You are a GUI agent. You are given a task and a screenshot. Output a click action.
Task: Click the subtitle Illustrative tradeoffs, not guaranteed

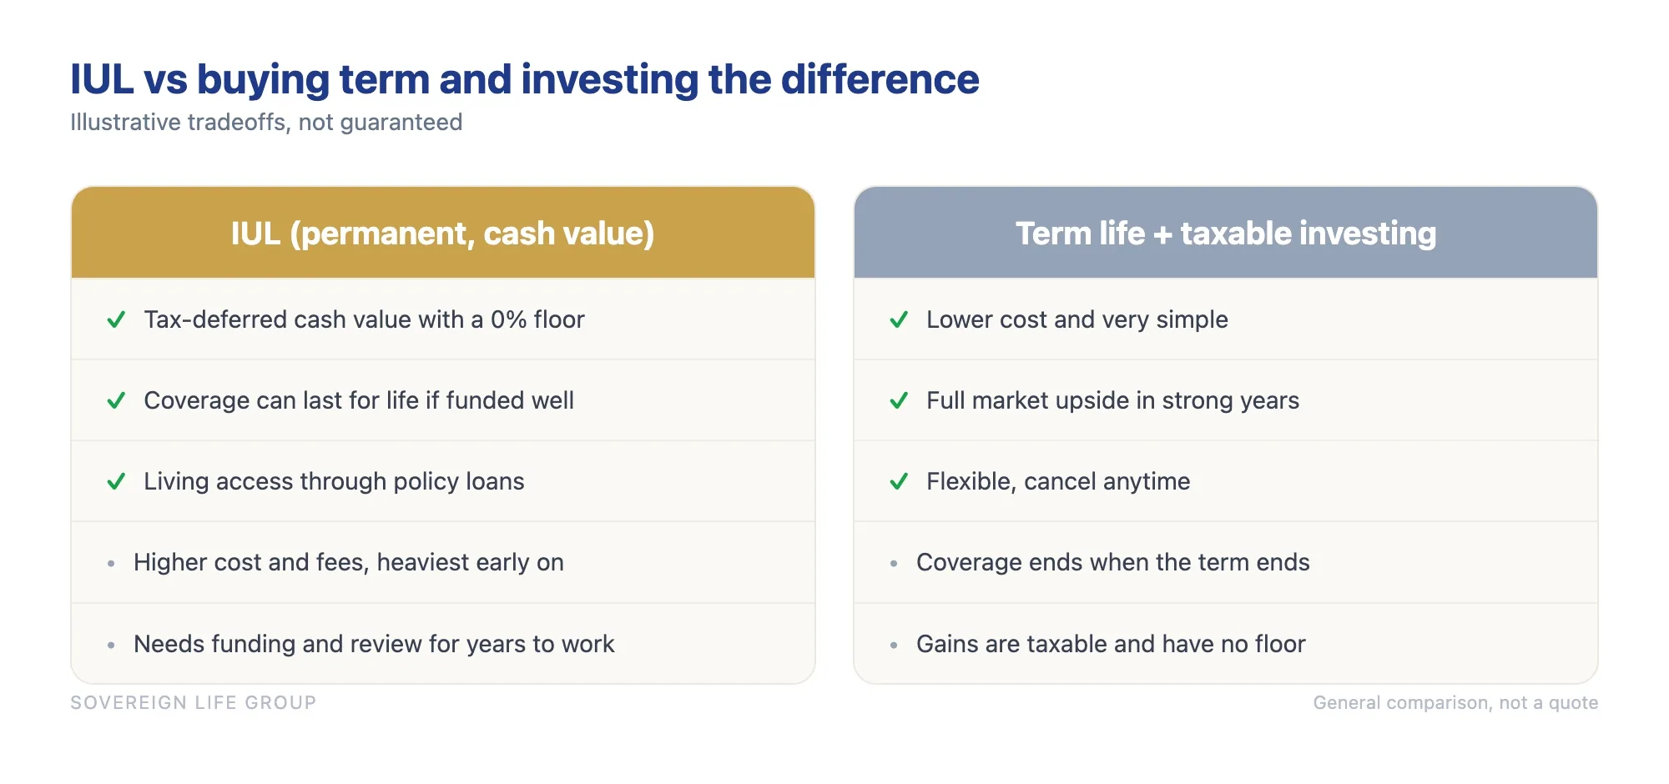[x=266, y=122]
